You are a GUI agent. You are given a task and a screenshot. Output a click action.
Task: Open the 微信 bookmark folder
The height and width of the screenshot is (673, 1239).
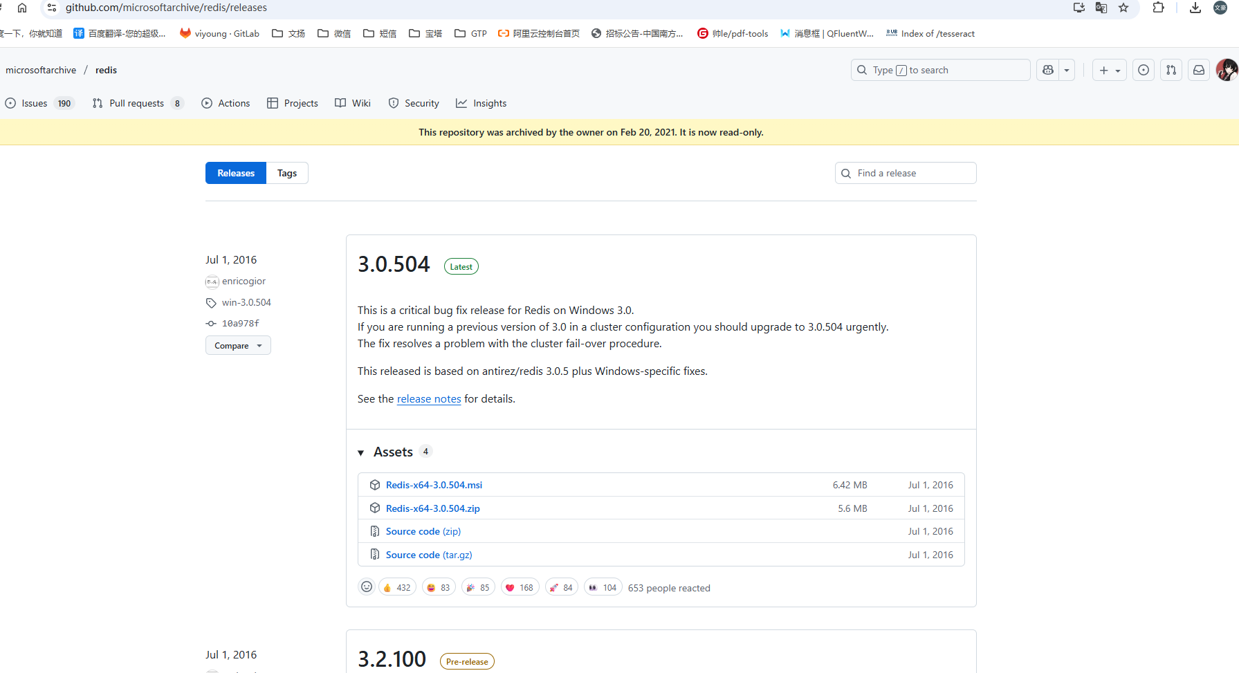334,33
